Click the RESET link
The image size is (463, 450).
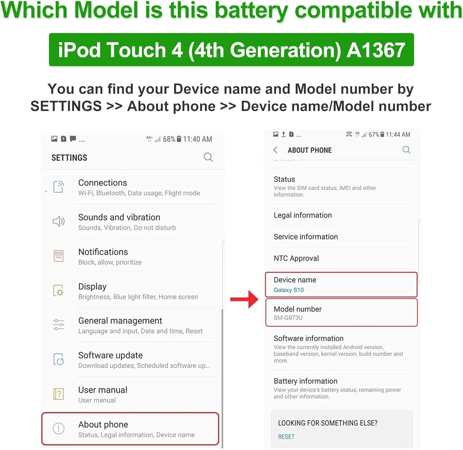tap(286, 437)
